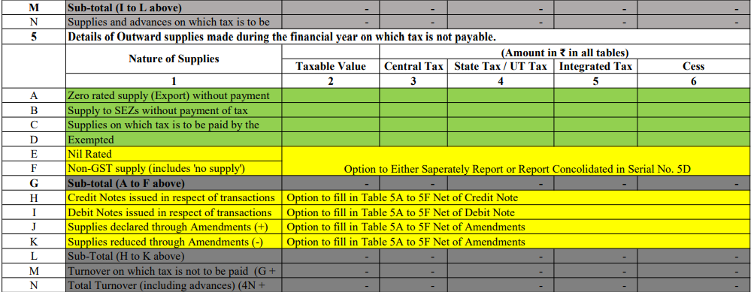Click the 'Option to Either Saperately Report' note
751x292 pixels.
pos(516,169)
